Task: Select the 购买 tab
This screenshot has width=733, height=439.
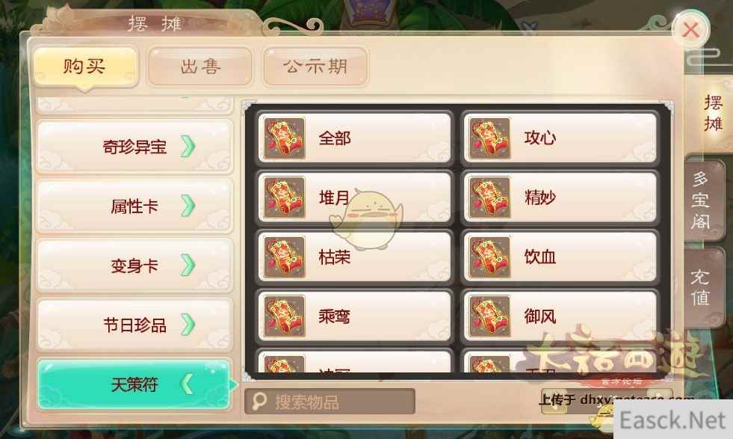Action: [85, 67]
